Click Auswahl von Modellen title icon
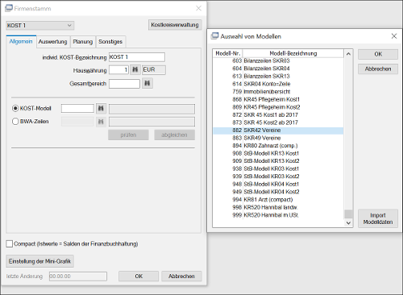403x295 pixels. (x=214, y=36)
